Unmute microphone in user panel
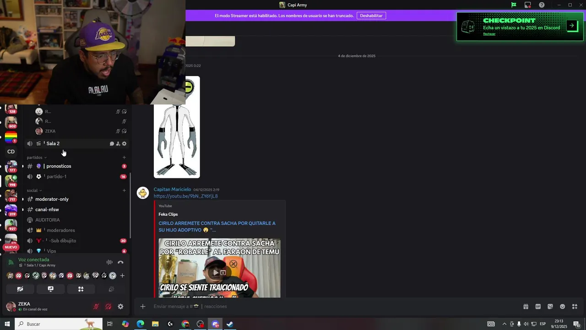Viewport: 586px width, 330px height. (x=96, y=307)
